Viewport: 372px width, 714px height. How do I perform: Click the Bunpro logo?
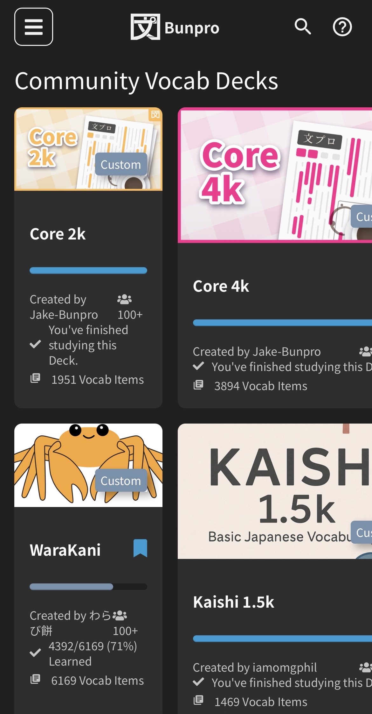pyautogui.click(x=175, y=27)
